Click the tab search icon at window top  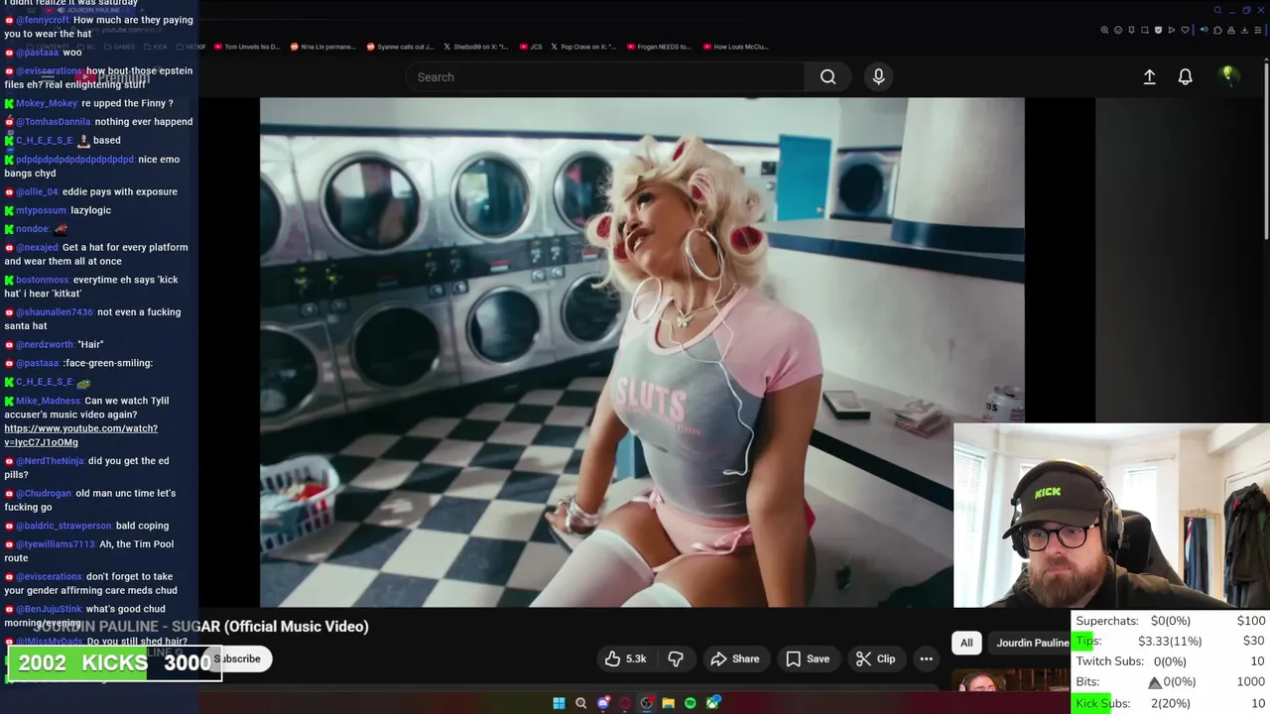(x=1217, y=10)
